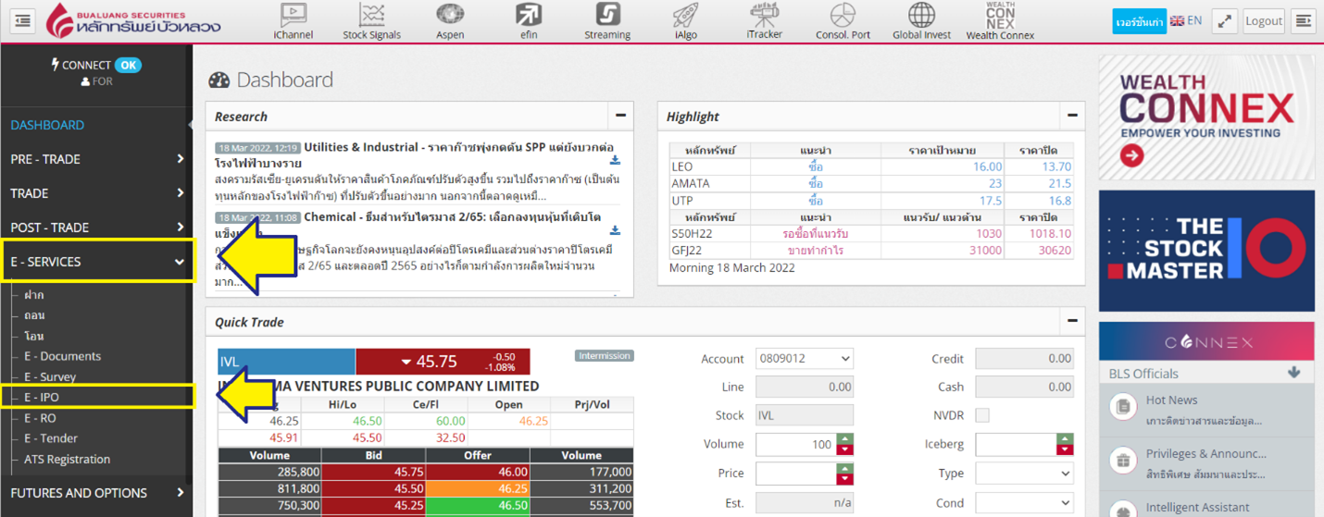Open the Intelligent Assistant link
This screenshot has height=517, width=1324.
(x=1197, y=507)
